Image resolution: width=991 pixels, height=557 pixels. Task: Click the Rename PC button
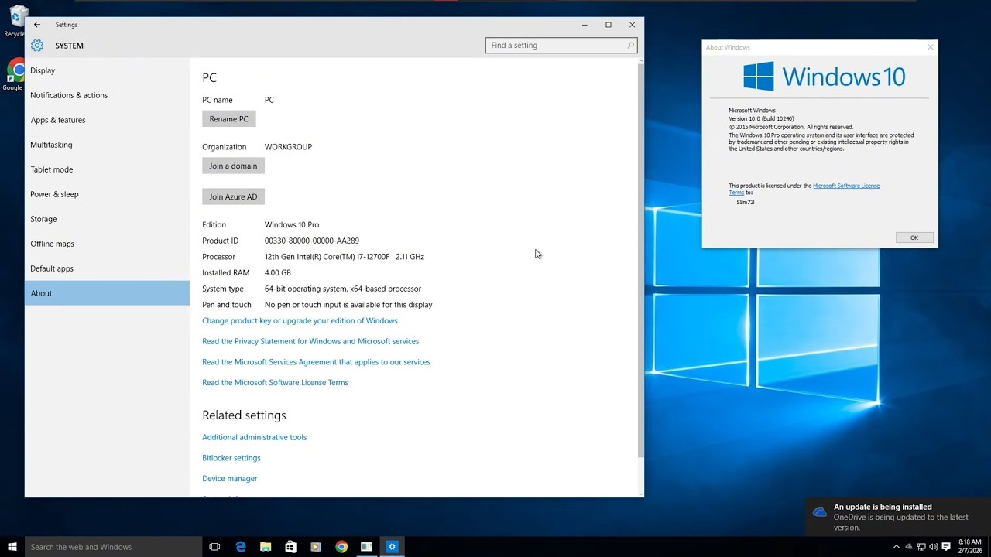coord(228,118)
